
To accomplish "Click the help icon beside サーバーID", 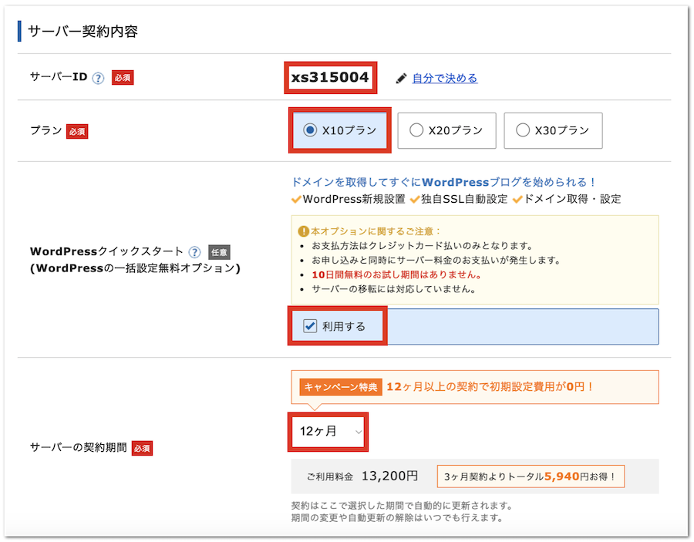I will (98, 78).
